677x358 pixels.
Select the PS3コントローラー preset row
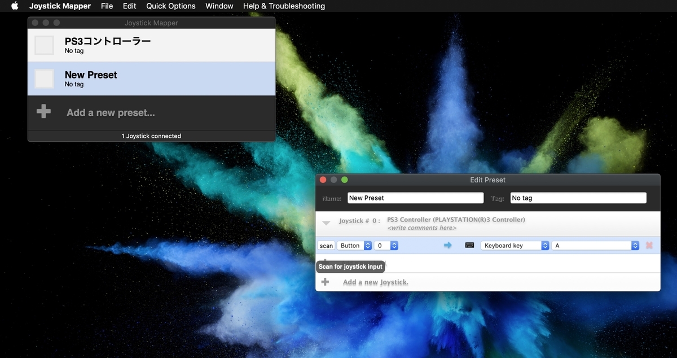pyautogui.click(x=151, y=45)
